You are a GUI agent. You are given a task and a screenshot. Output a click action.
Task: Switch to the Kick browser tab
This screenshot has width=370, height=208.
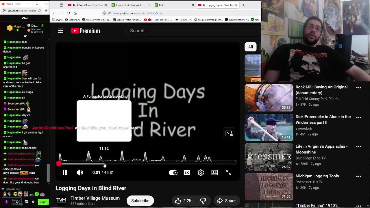pyautogui.click(x=174, y=5)
